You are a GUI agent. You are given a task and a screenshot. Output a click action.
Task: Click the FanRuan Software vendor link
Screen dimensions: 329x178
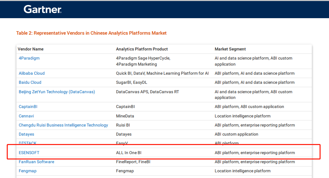pyautogui.click(x=36, y=162)
